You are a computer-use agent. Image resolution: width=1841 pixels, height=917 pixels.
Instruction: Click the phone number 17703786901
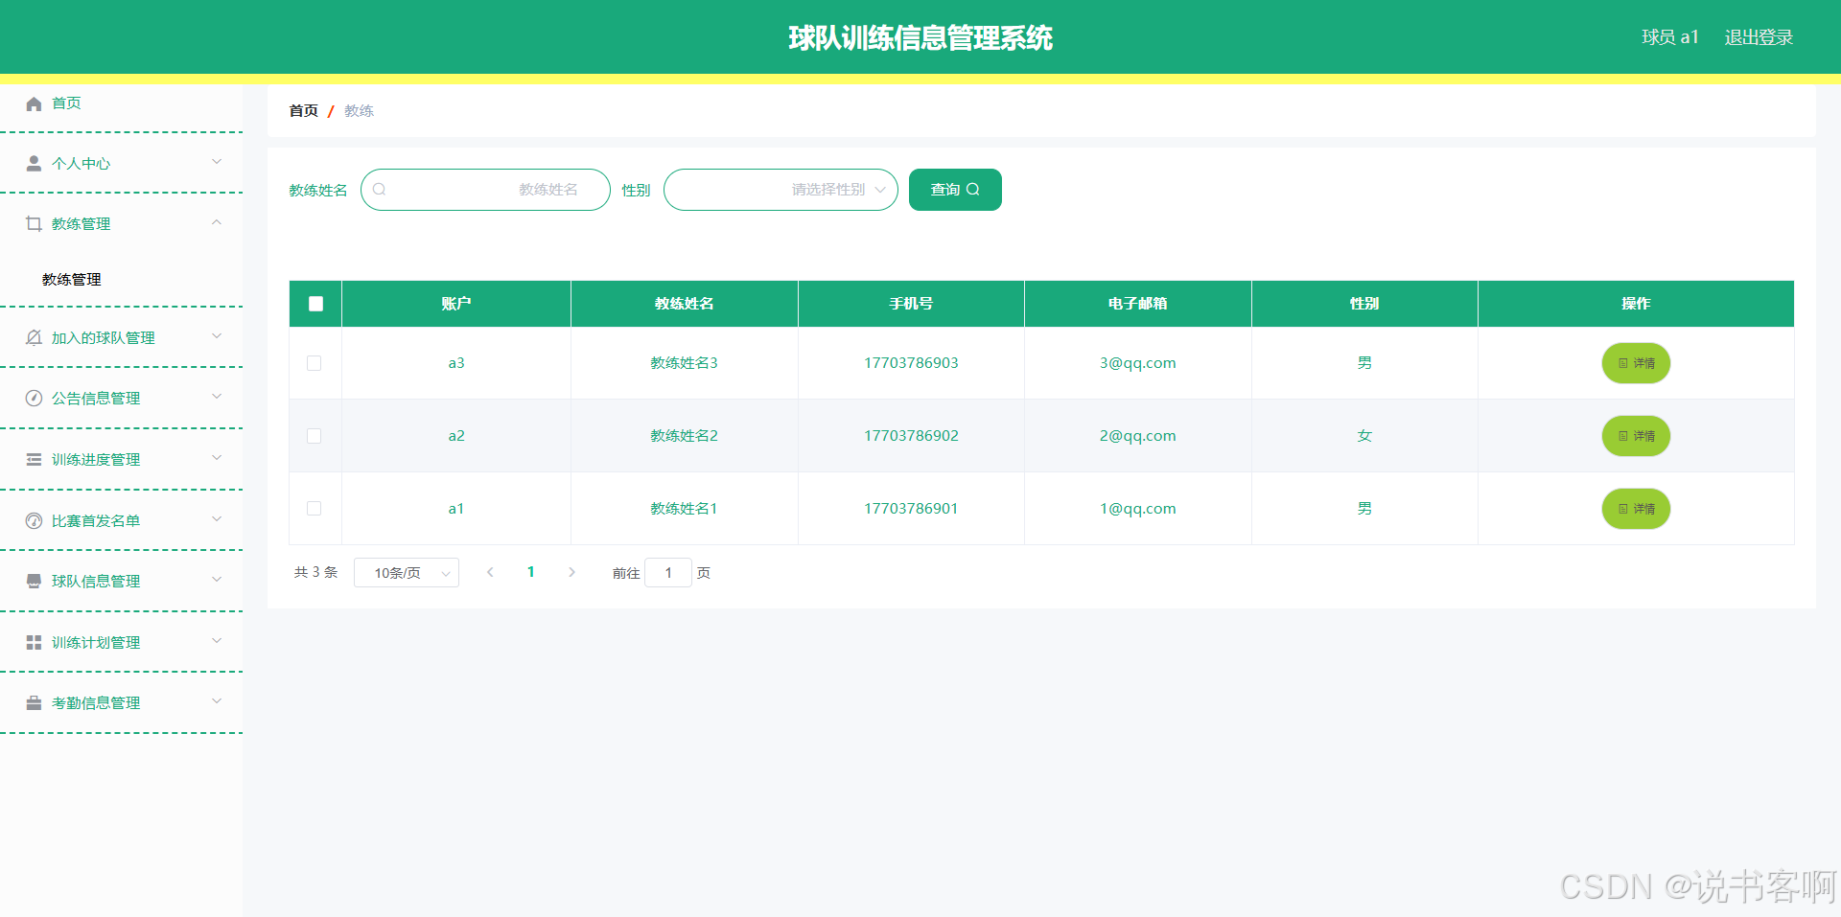click(911, 509)
